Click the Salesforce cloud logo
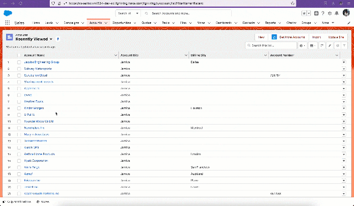Viewport: 354px width, 206px height. (8, 13)
